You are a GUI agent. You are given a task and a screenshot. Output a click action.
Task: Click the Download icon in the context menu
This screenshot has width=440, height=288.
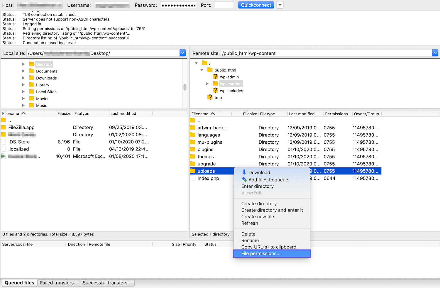coord(243,172)
